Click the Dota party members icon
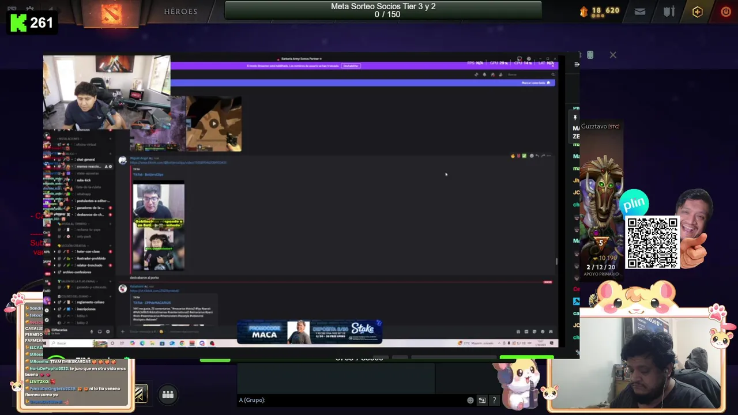The width and height of the screenshot is (738, 415). (168, 394)
